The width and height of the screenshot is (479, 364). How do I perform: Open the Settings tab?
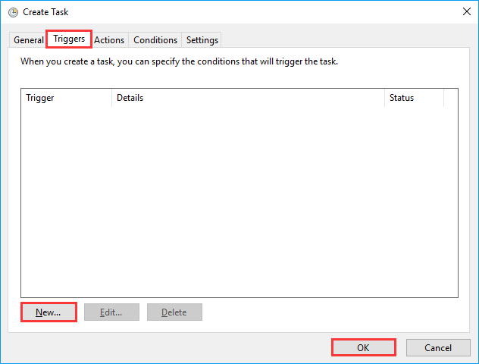(x=202, y=40)
